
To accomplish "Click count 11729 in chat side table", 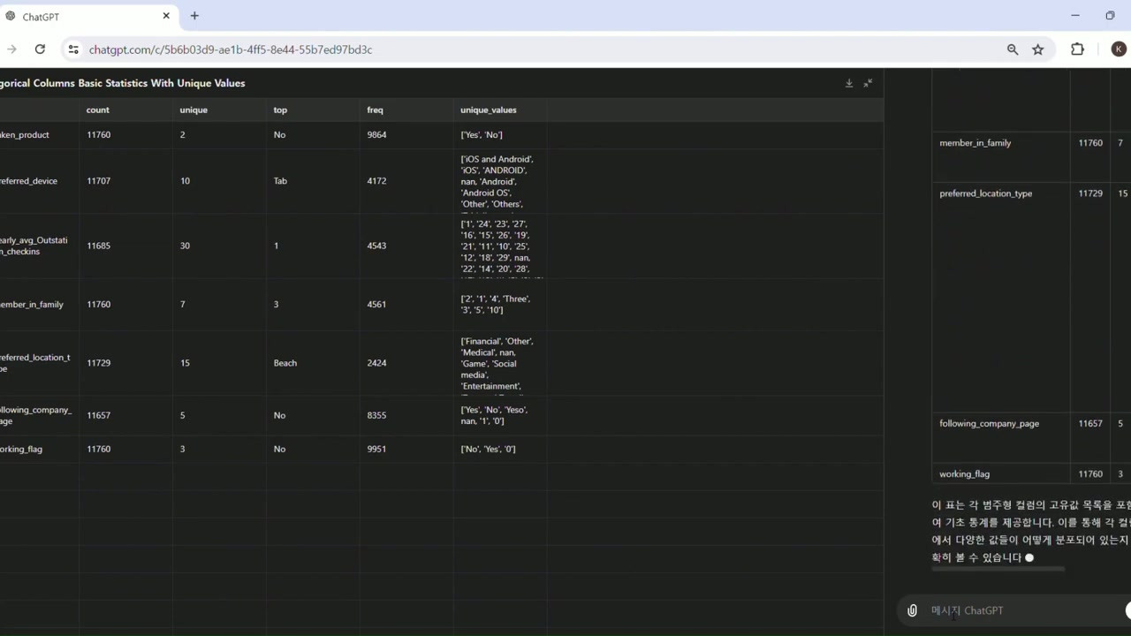I will point(1090,193).
